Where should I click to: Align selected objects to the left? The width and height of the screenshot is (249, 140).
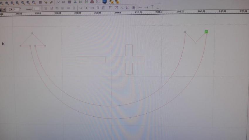[x=46, y=8]
